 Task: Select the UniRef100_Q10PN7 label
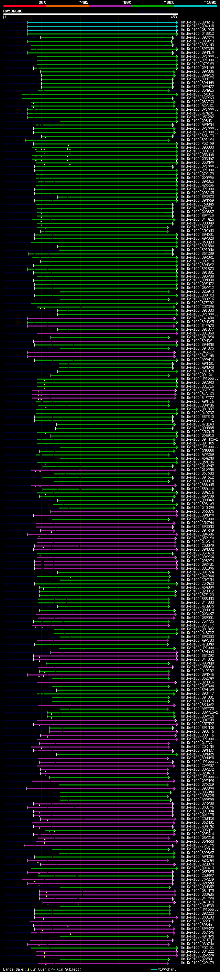tap(197, 466)
